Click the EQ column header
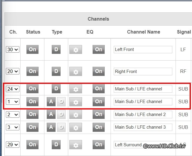192x156 pixels. click(x=90, y=32)
